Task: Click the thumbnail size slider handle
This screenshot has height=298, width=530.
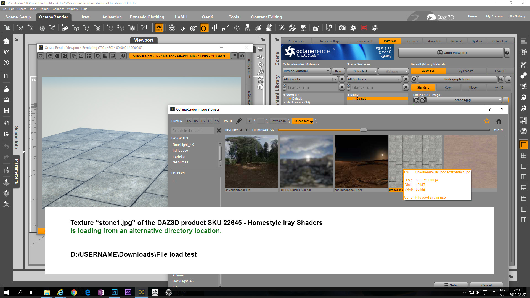Action: 363,130
